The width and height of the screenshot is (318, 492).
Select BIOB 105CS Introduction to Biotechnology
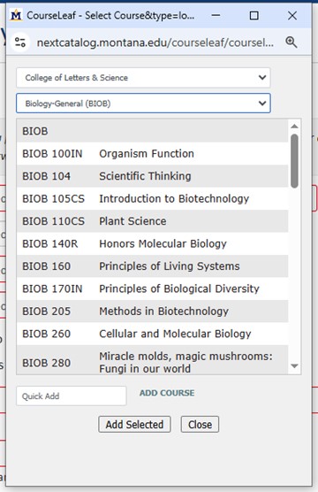tap(152, 198)
